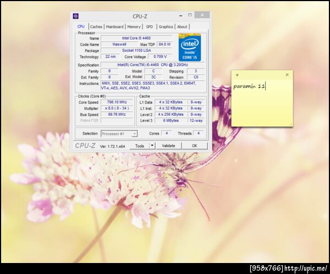The width and height of the screenshot is (330, 274).
Task: Click the Code Name value Haswell
Action: [119, 44]
